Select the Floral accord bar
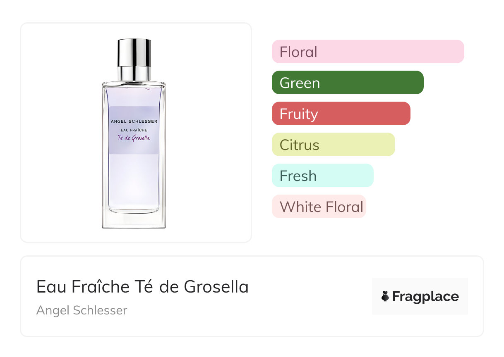This screenshot has width=504, height=357. point(368,52)
